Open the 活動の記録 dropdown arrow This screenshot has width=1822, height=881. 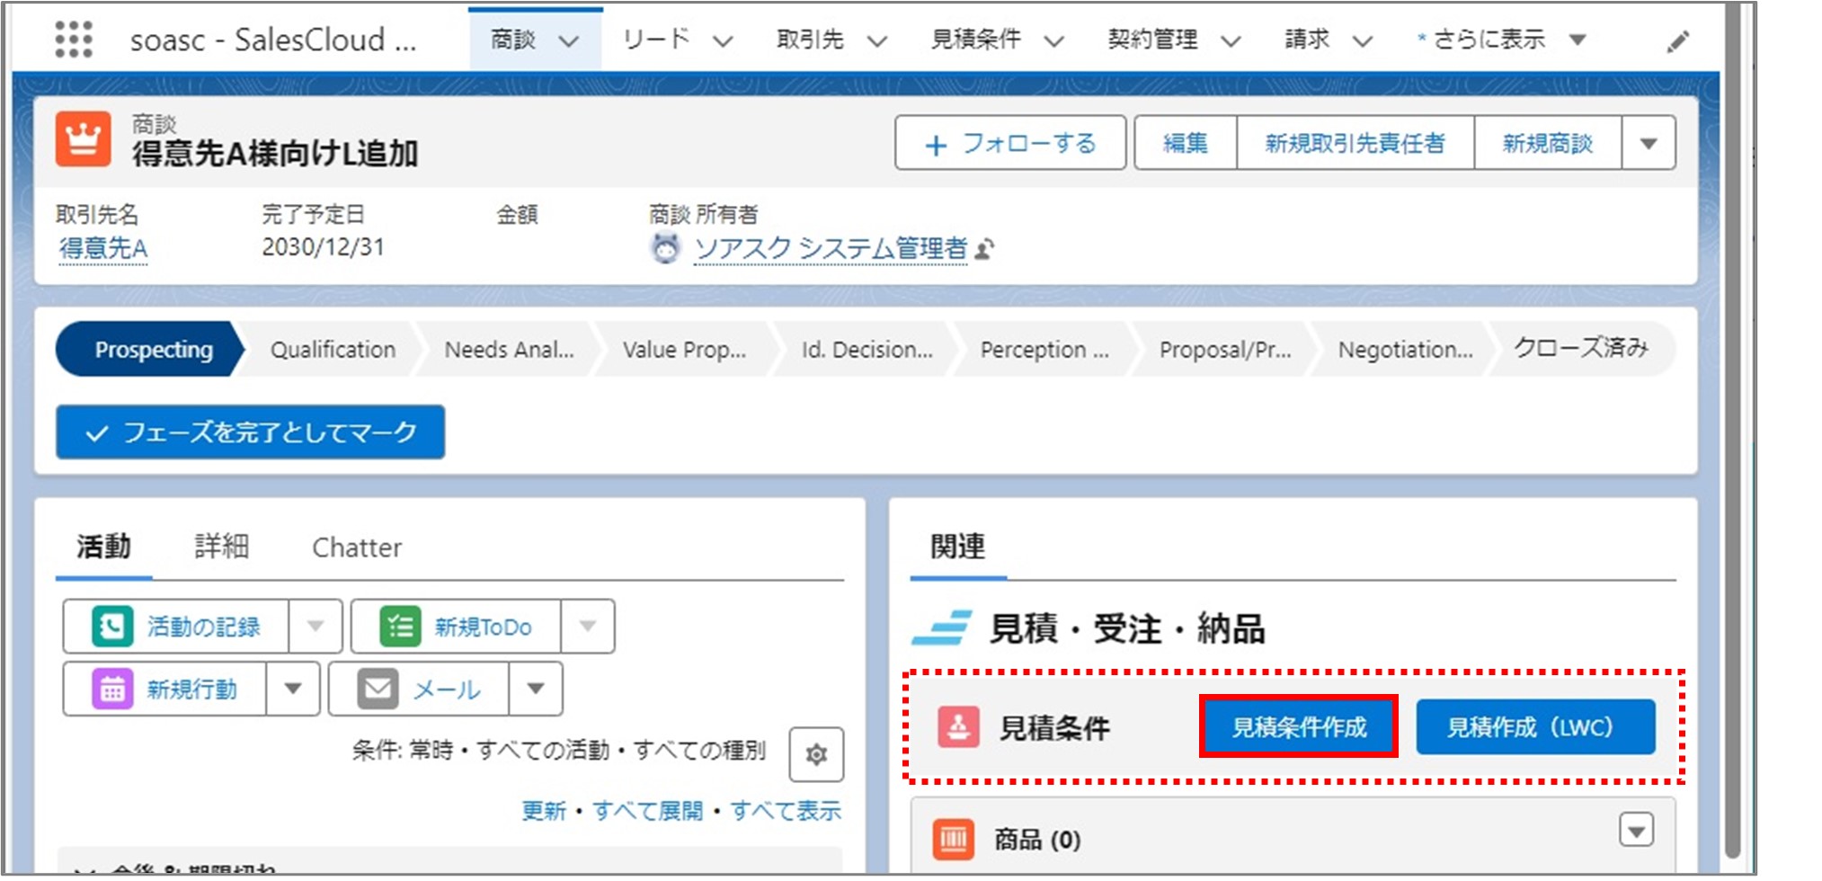point(316,626)
